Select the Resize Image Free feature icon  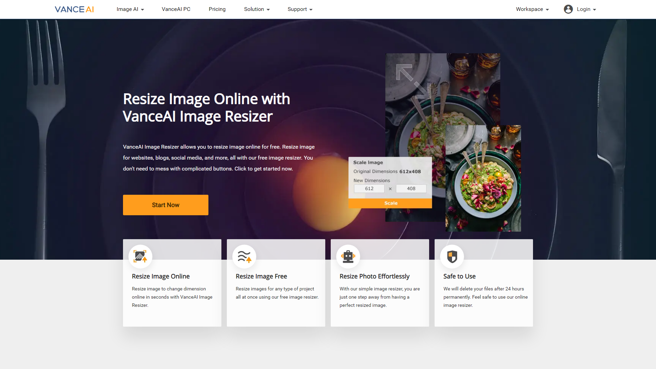tap(244, 256)
